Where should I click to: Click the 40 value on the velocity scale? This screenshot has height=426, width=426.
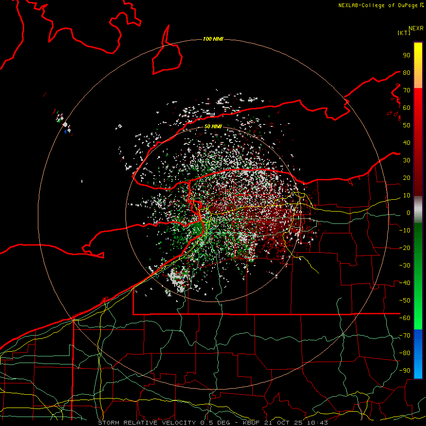[x=407, y=143]
